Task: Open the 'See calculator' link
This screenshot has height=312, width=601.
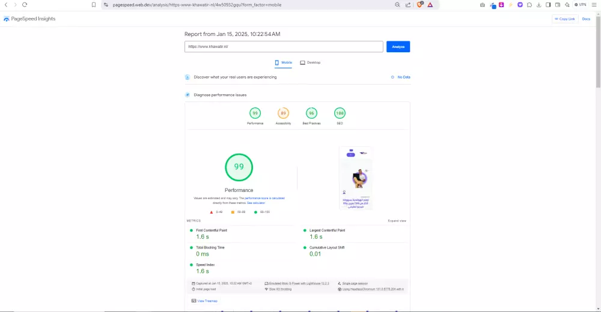Action: 256,203
